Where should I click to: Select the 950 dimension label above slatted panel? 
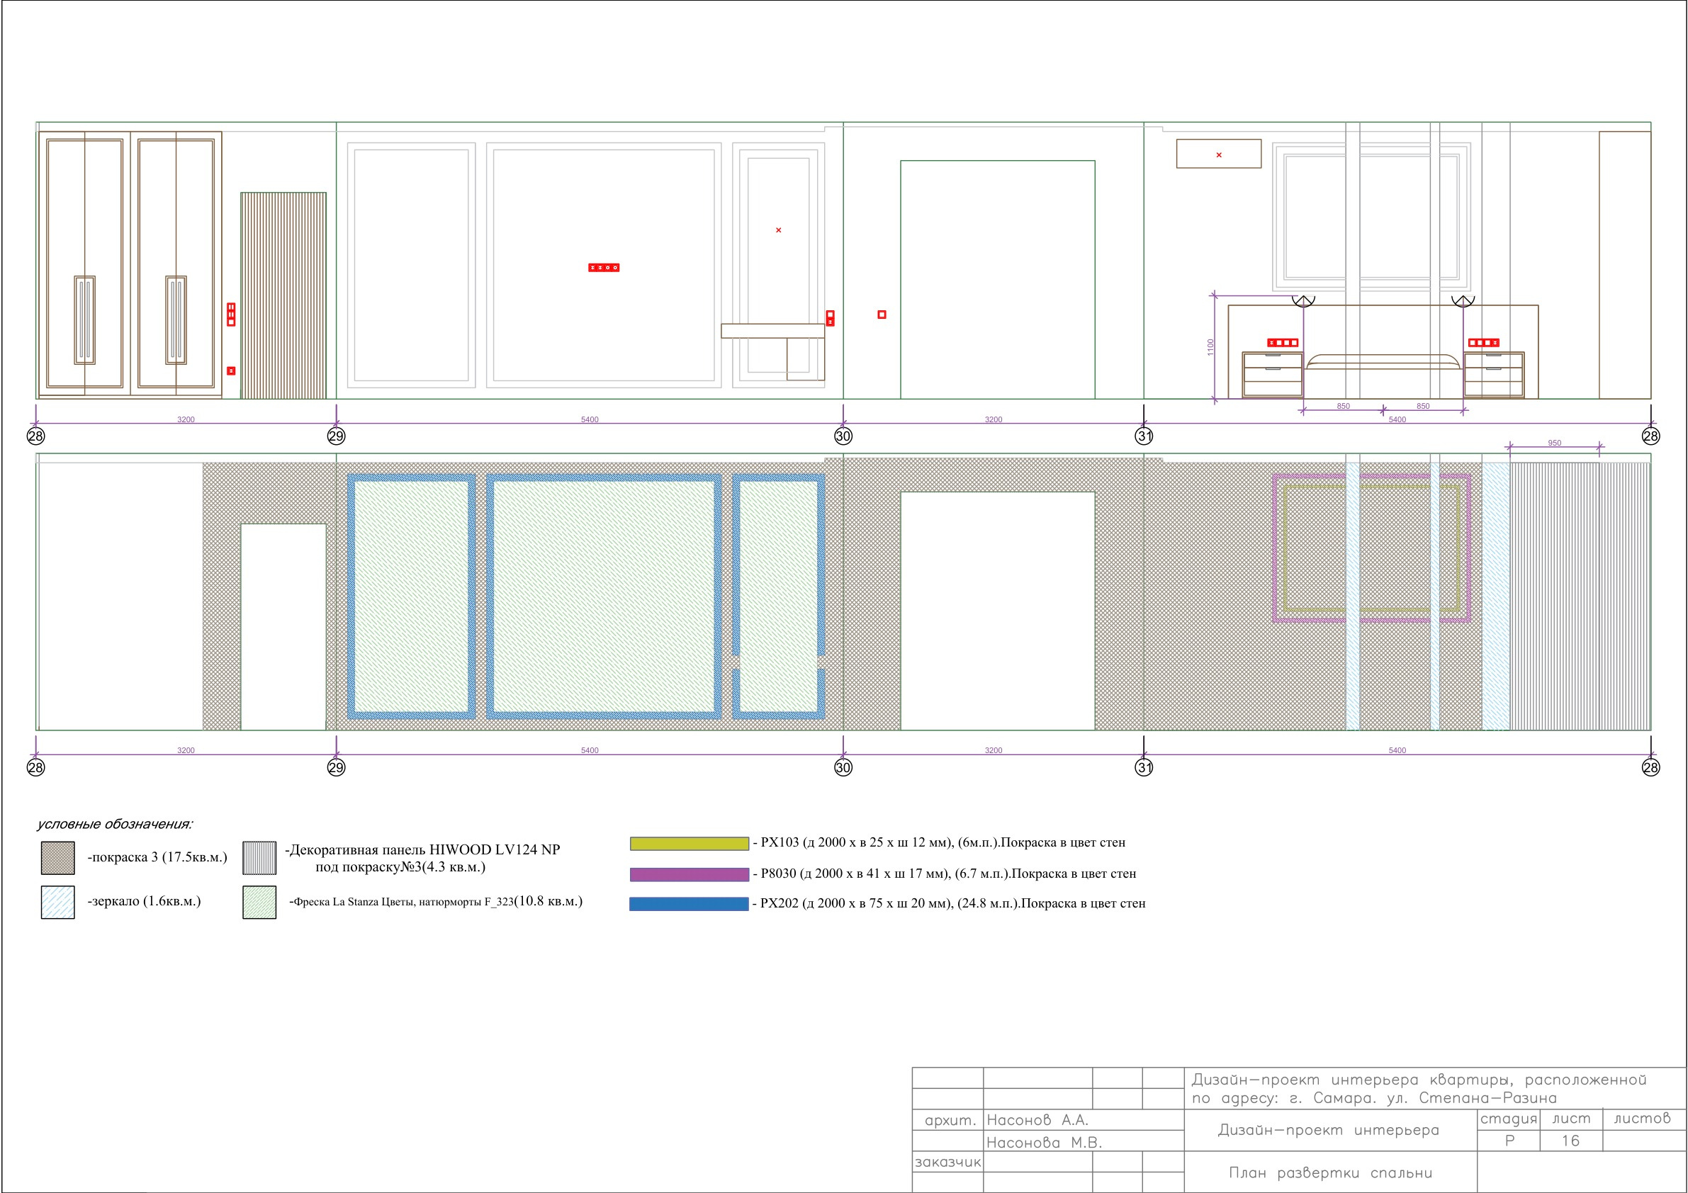pyautogui.click(x=1554, y=443)
